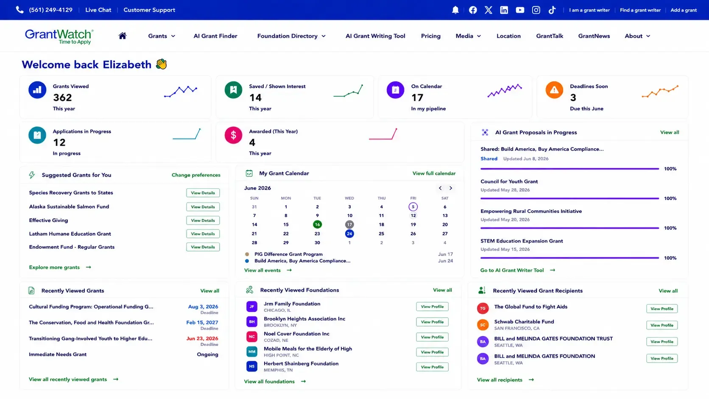709x399 pixels.
Task: Open the TikTok icon
Action: click(552, 10)
